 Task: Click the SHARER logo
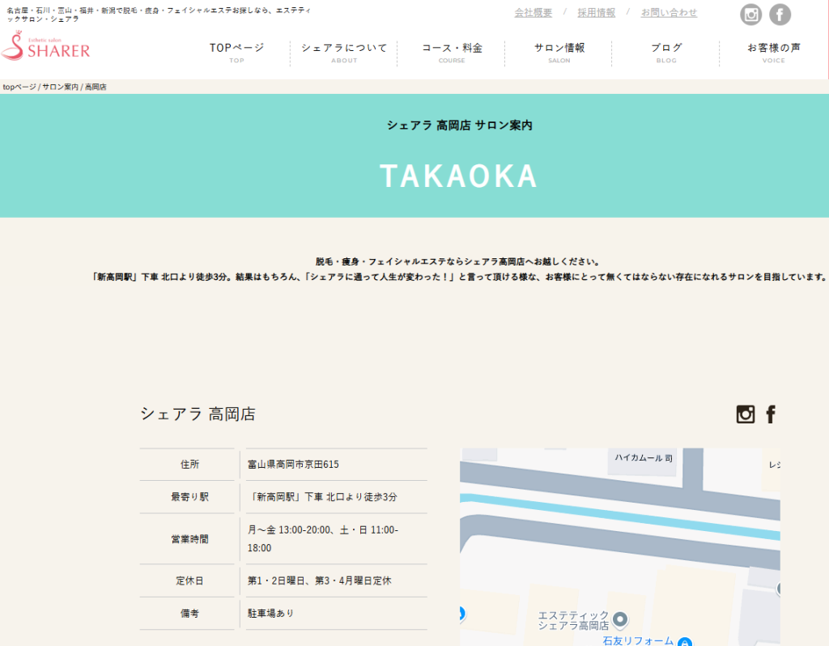pyautogui.click(x=46, y=47)
